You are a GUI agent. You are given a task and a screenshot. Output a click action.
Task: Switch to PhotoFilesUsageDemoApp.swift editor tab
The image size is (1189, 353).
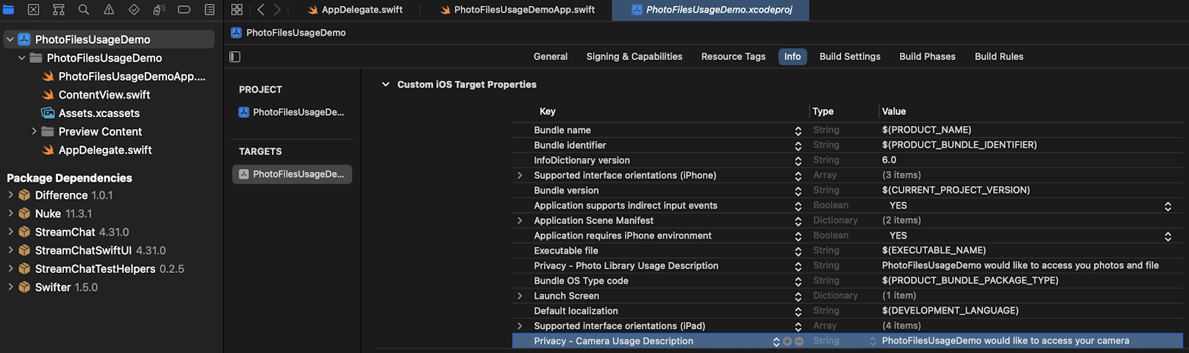pyautogui.click(x=516, y=10)
